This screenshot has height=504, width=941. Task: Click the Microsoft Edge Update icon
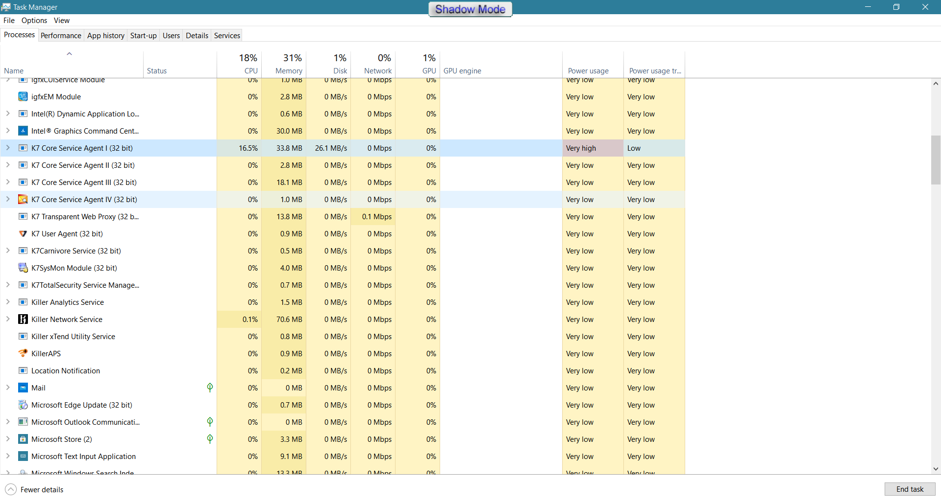pos(23,405)
